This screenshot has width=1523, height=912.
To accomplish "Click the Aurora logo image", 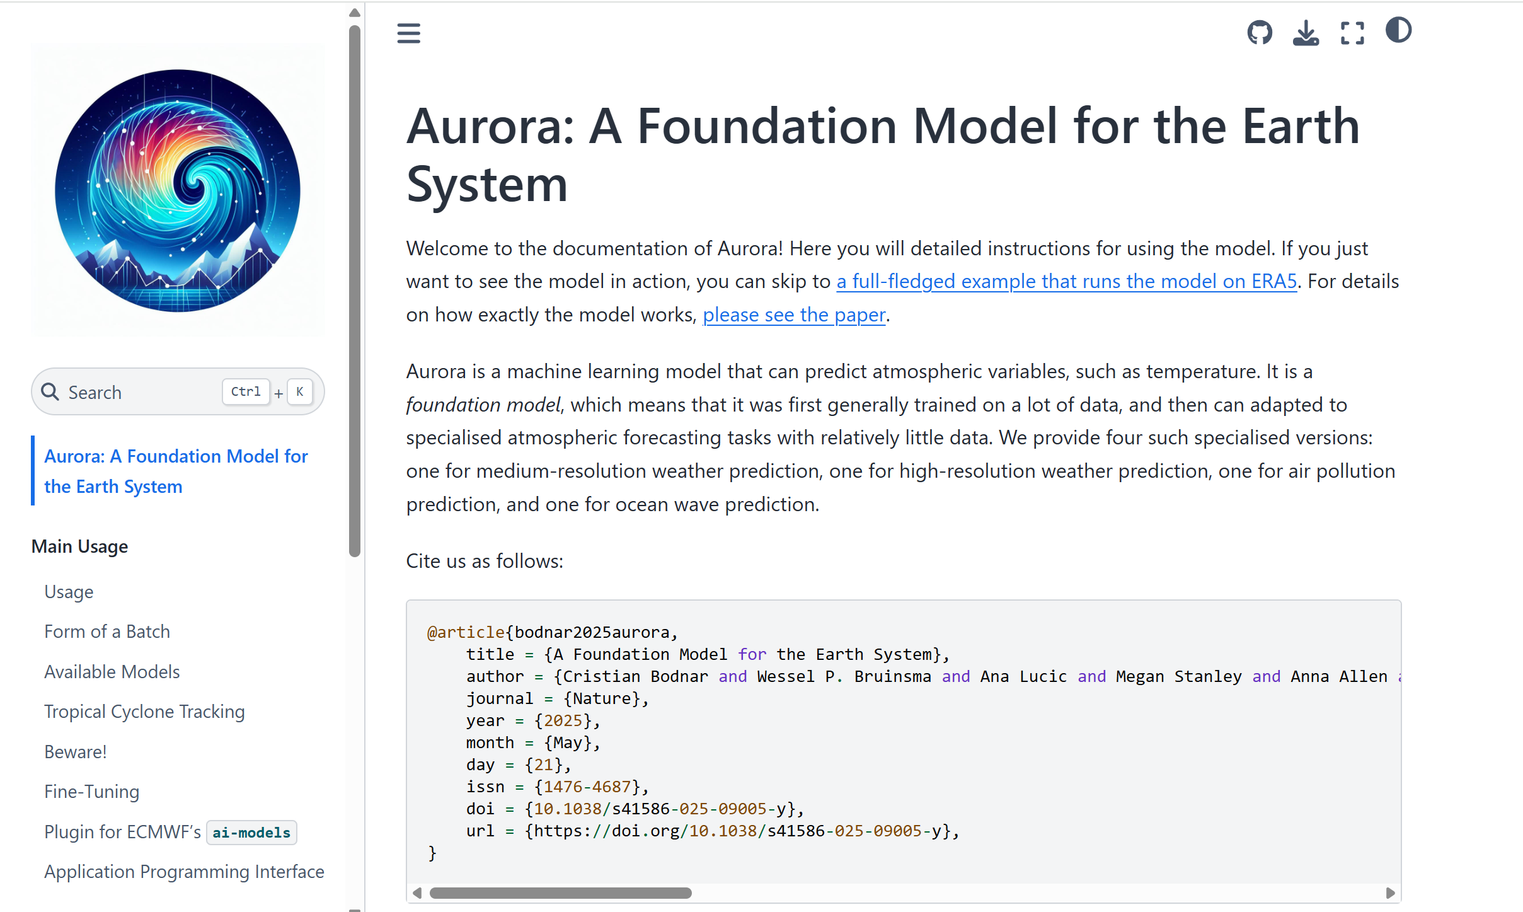I will tap(178, 190).
